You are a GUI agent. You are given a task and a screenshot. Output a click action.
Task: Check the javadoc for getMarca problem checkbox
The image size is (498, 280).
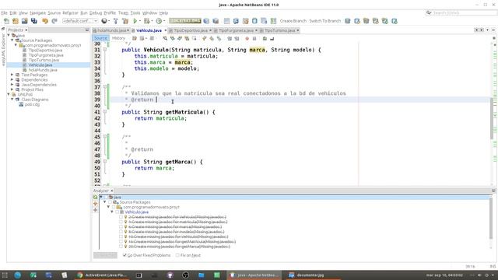[x=121, y=247]
